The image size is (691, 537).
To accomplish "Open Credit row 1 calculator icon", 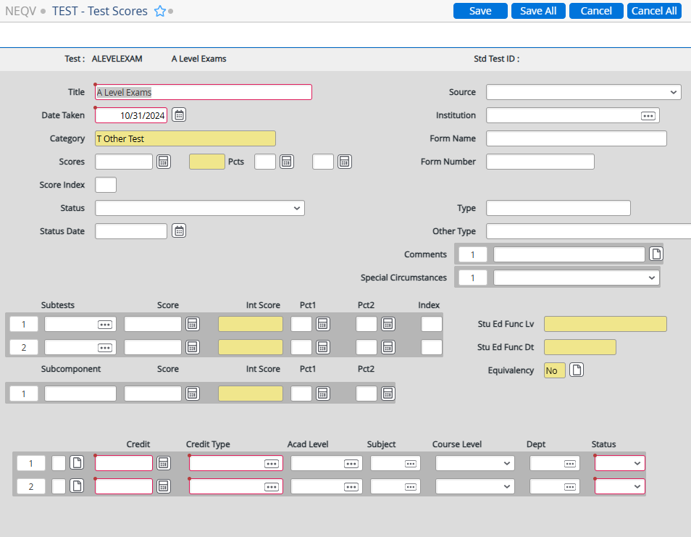I will [x=164, y=463].
